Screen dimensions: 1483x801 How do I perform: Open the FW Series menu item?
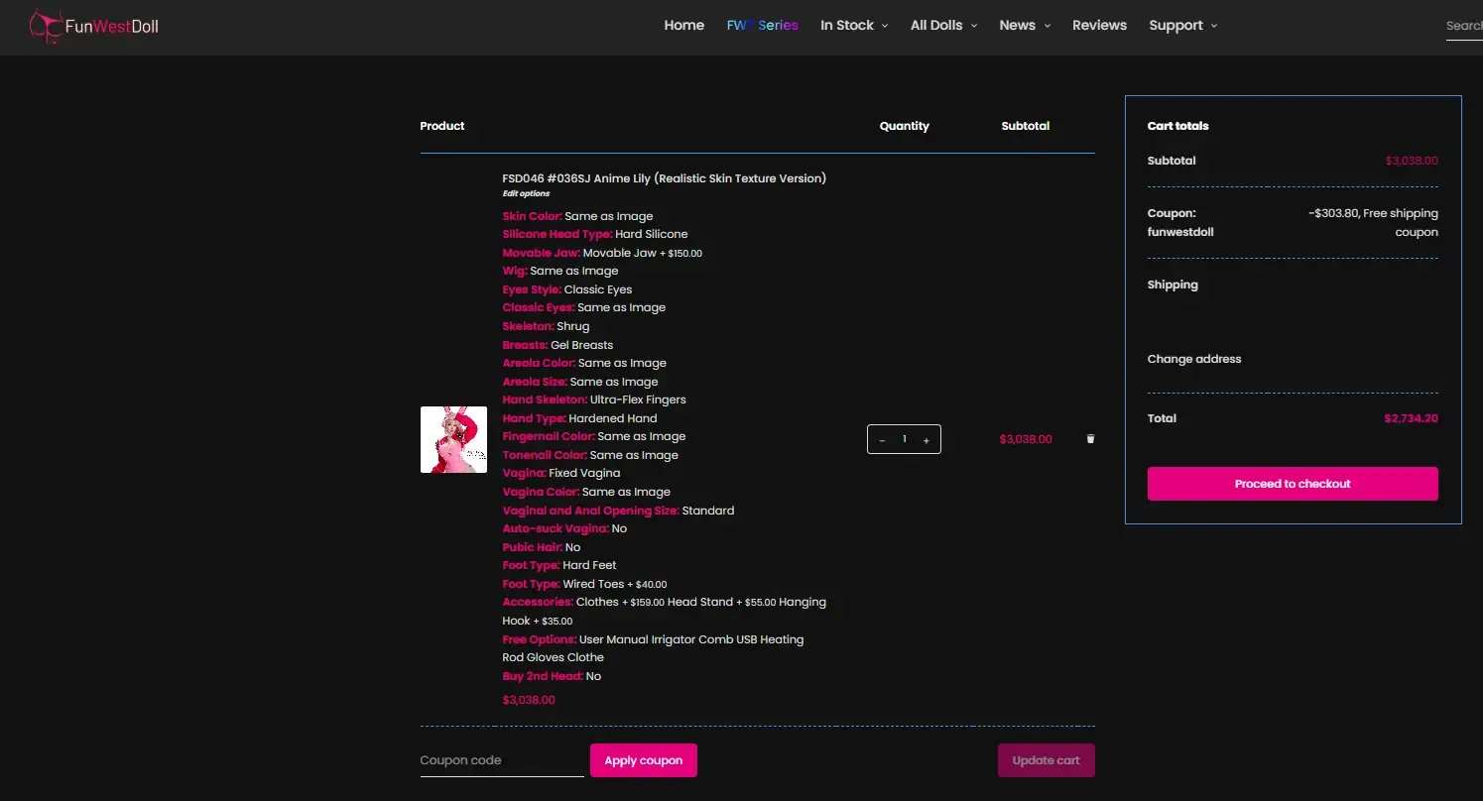pyautogui.click(x=762, y=26)
